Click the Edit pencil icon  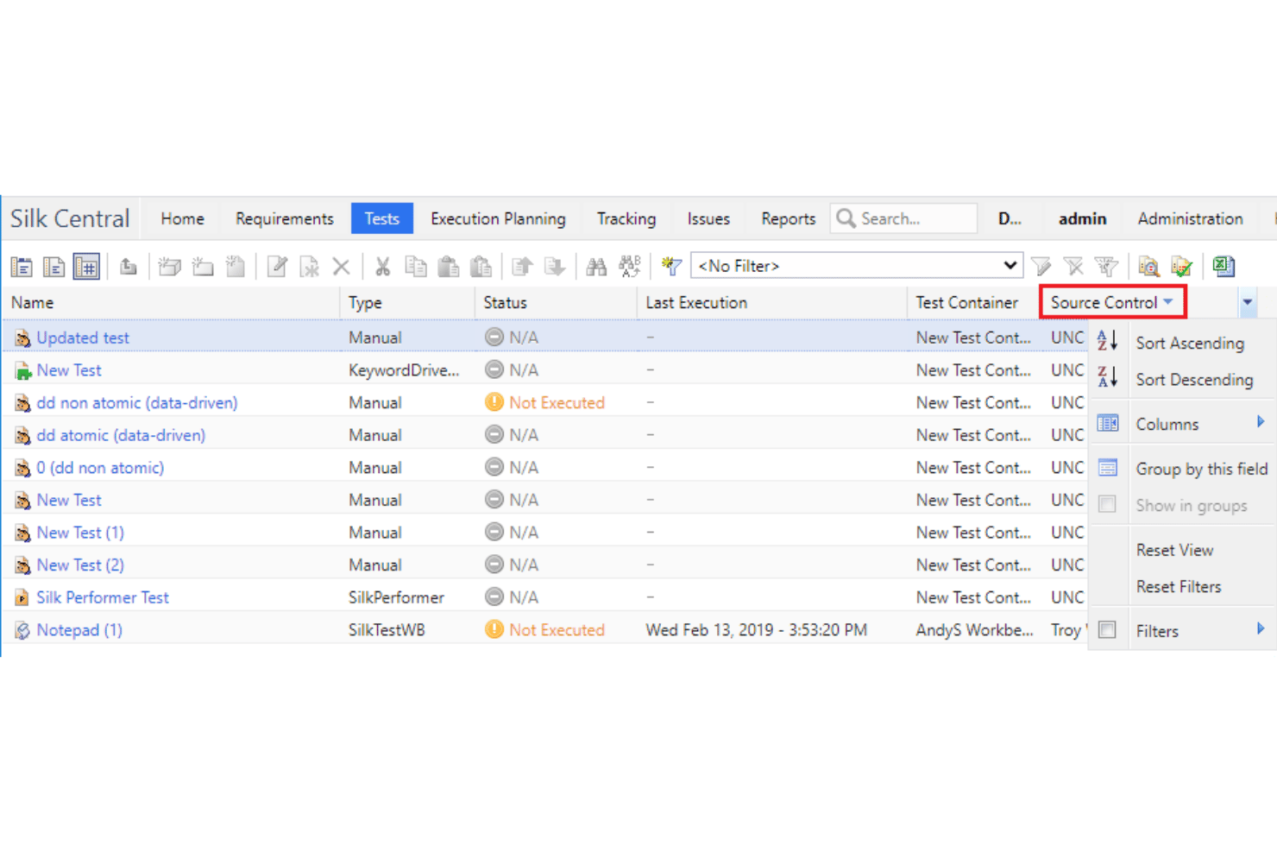click(x=277, y=267)
